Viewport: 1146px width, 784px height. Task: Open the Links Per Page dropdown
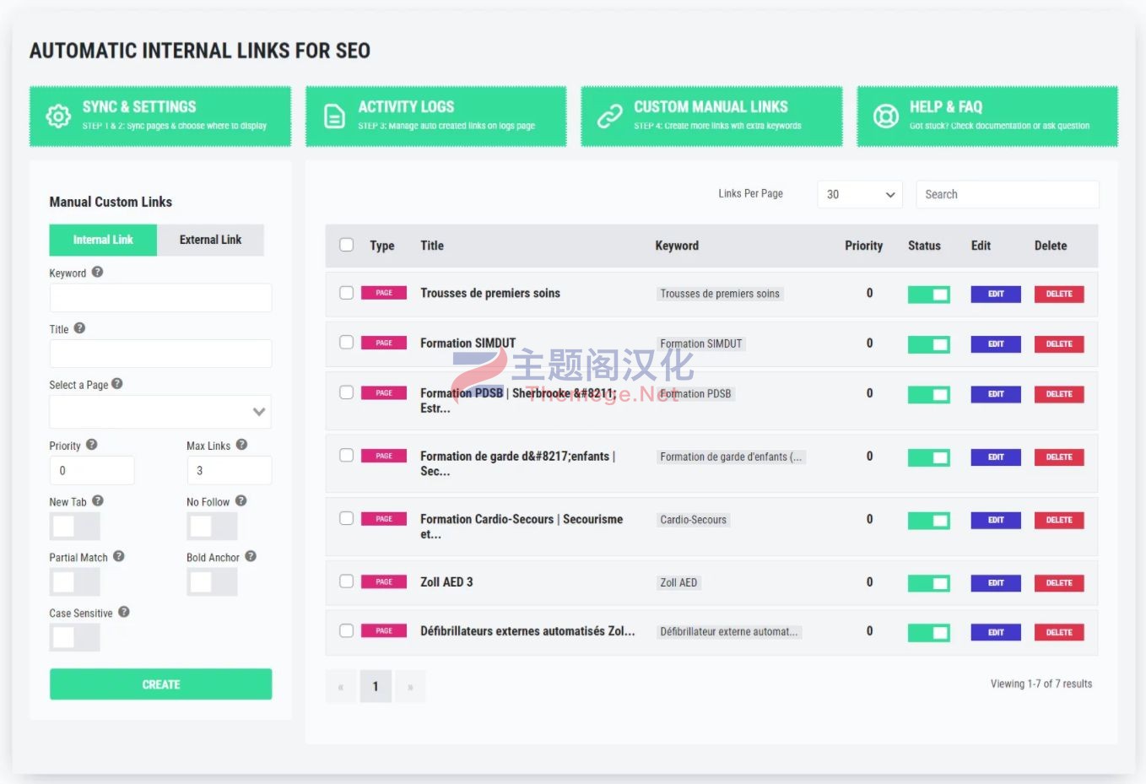coord(860,194)
